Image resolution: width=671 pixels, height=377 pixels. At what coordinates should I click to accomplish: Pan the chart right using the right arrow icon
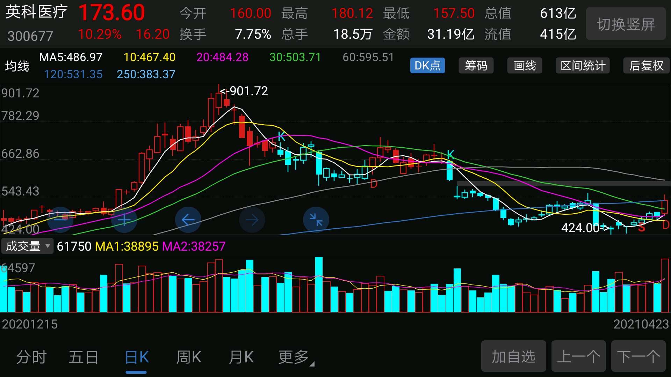pos(252,220)
